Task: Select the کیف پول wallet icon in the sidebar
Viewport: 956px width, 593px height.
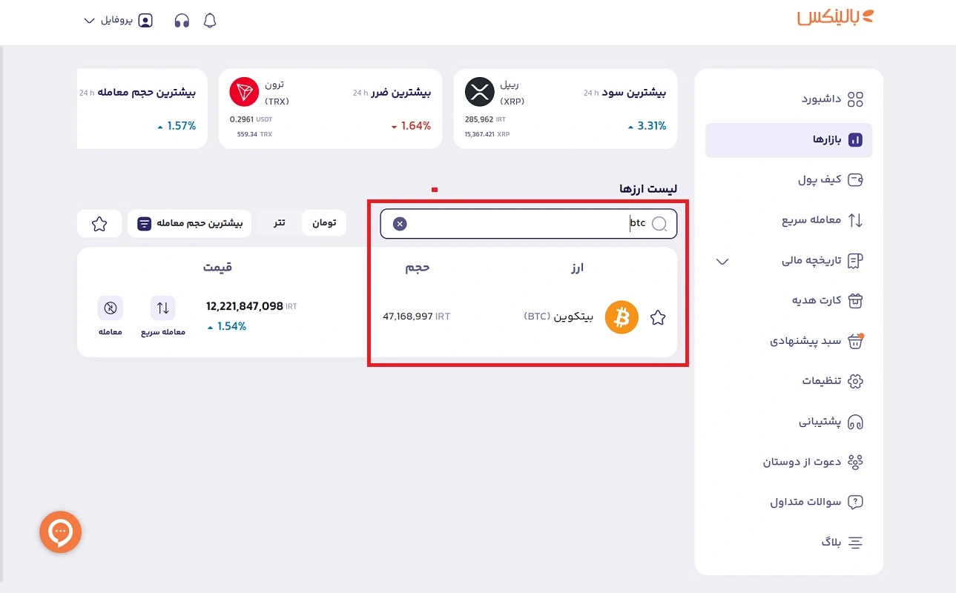Action: (x=856, y=179)
